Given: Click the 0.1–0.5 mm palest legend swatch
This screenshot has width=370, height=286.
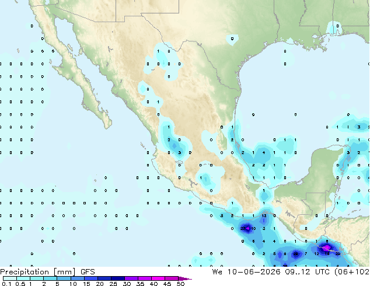Looking at the screenshot, I should (10, 278).
